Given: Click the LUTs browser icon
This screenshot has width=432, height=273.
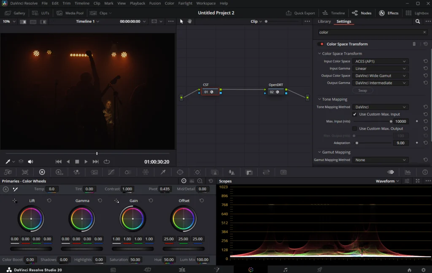Looking at the screenshot, I should point(40,13).
